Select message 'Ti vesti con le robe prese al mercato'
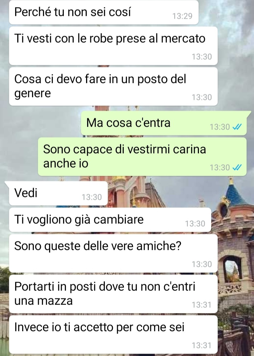 pos(113,46)
